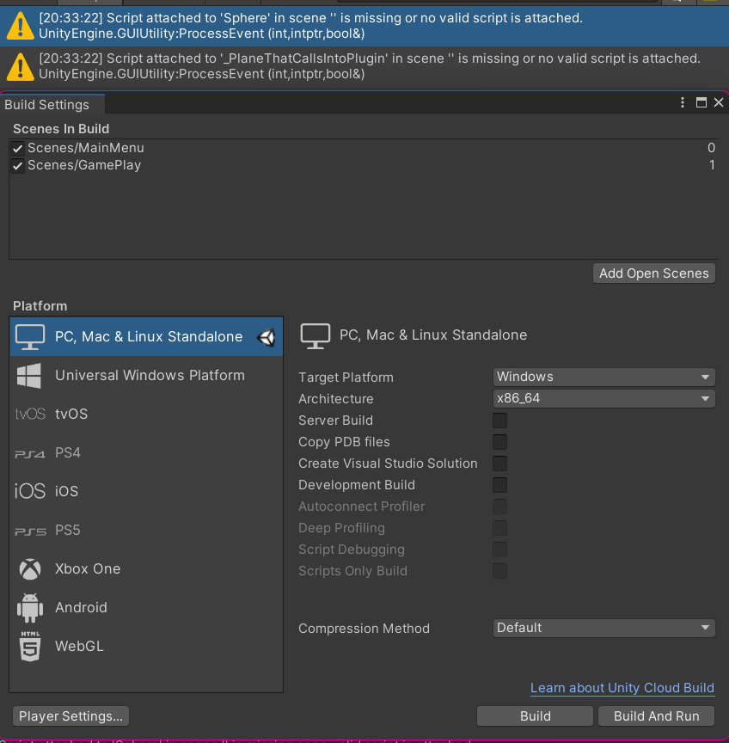Open the Compression Method dropdown
Screen dimensions: 729x743
click(x=603, y=628)
